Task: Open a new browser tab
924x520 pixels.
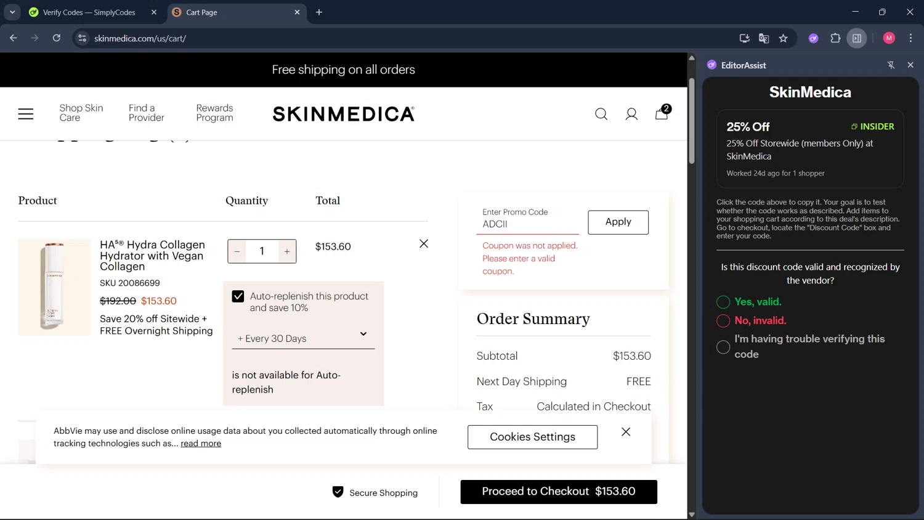Action: coord(319,12)
